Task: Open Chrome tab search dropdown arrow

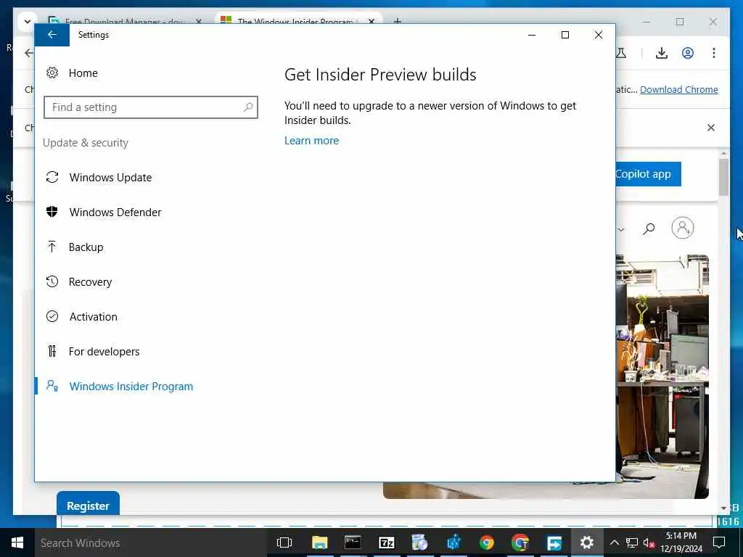Action: pyautogui.click(x=27, y=21)
